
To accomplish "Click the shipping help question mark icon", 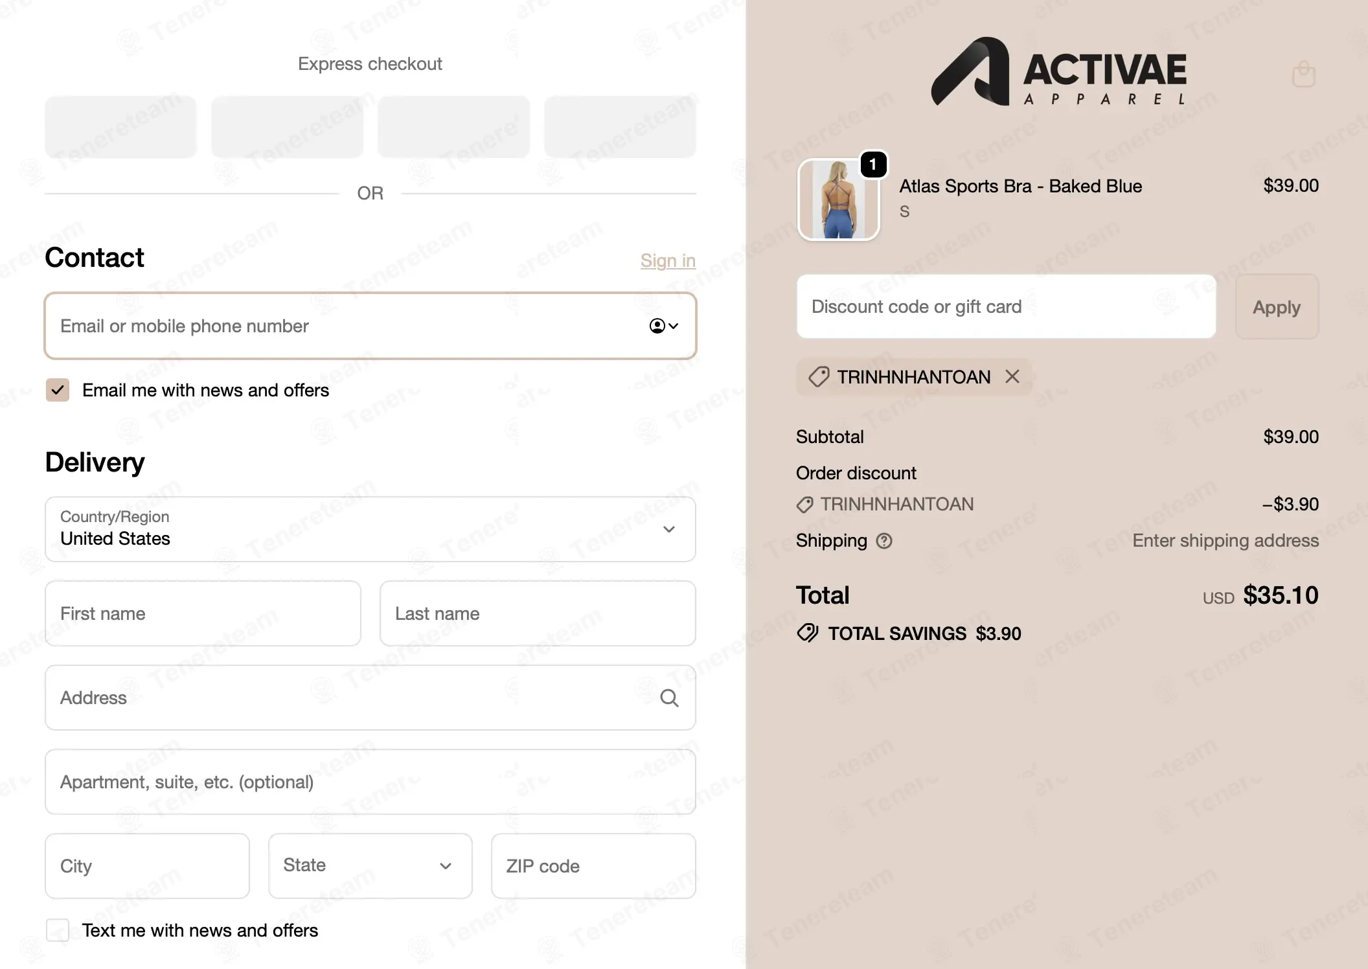I will pos(884,541).
